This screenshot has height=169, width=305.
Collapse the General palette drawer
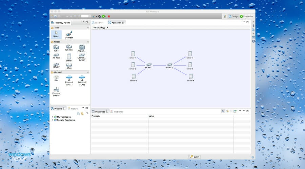coord(88,72)
